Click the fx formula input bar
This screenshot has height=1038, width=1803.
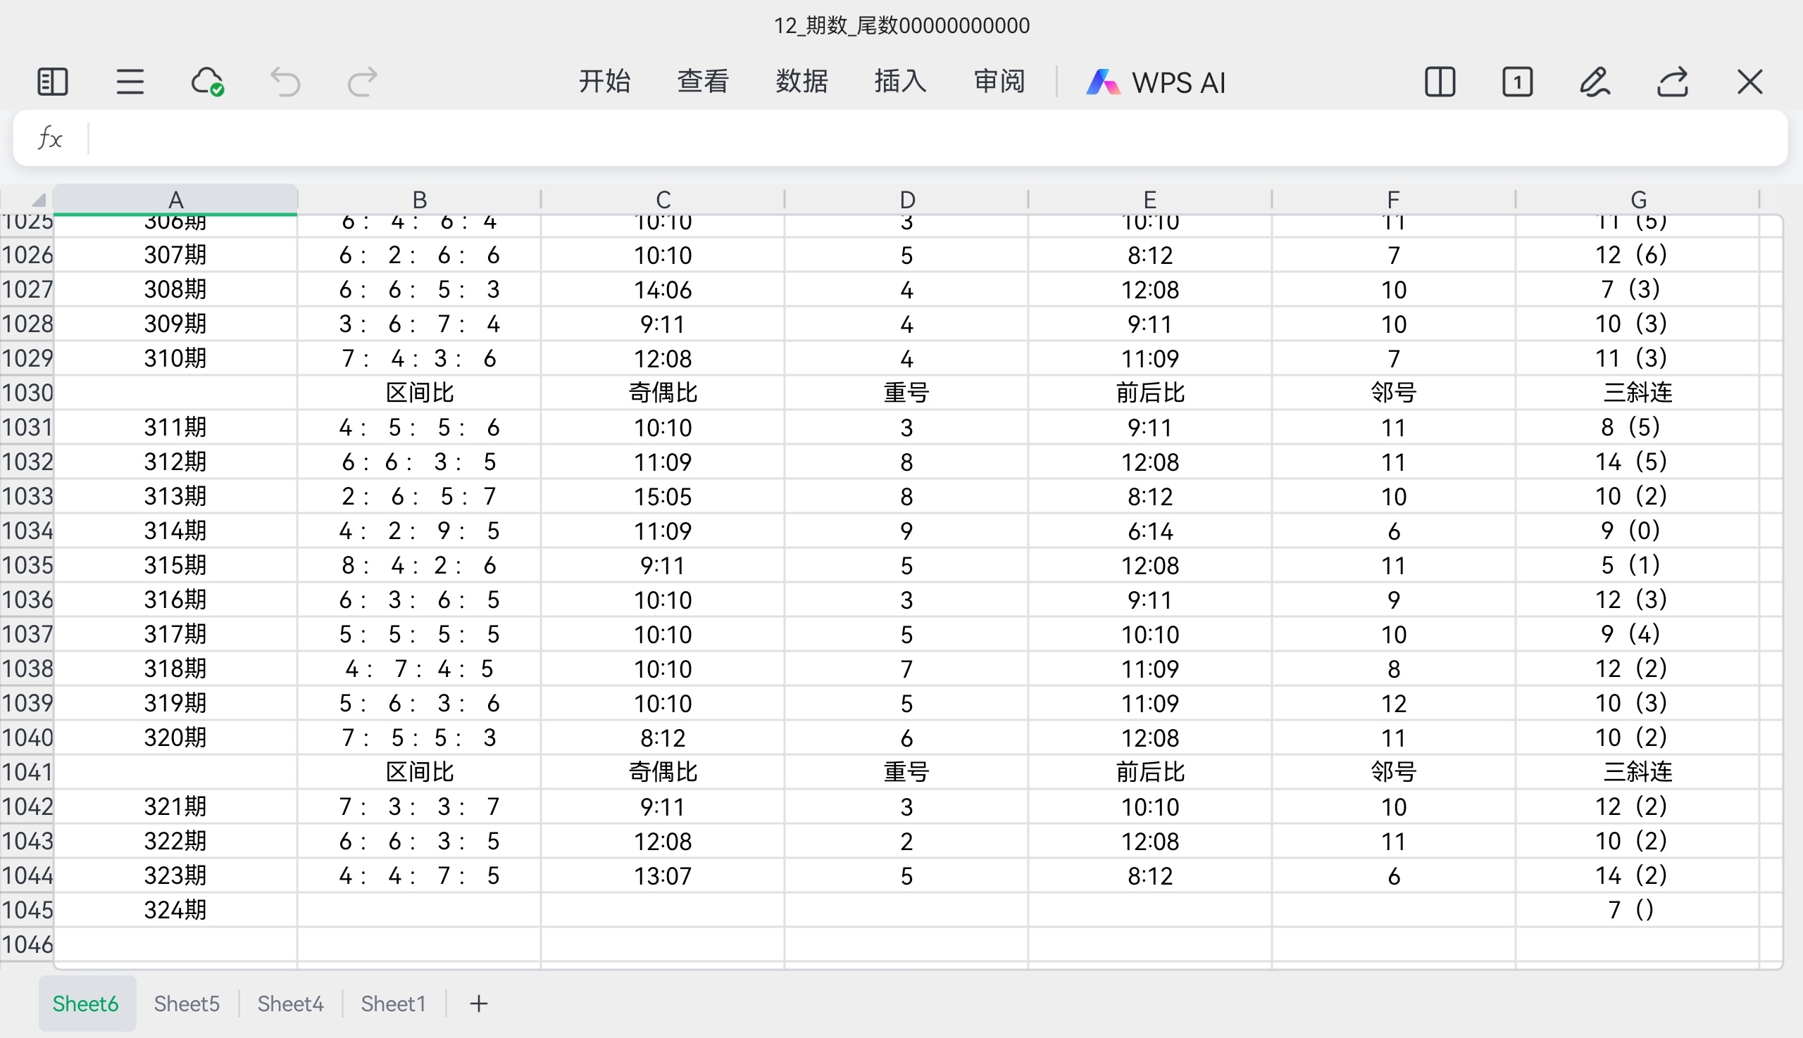[928, 139]
